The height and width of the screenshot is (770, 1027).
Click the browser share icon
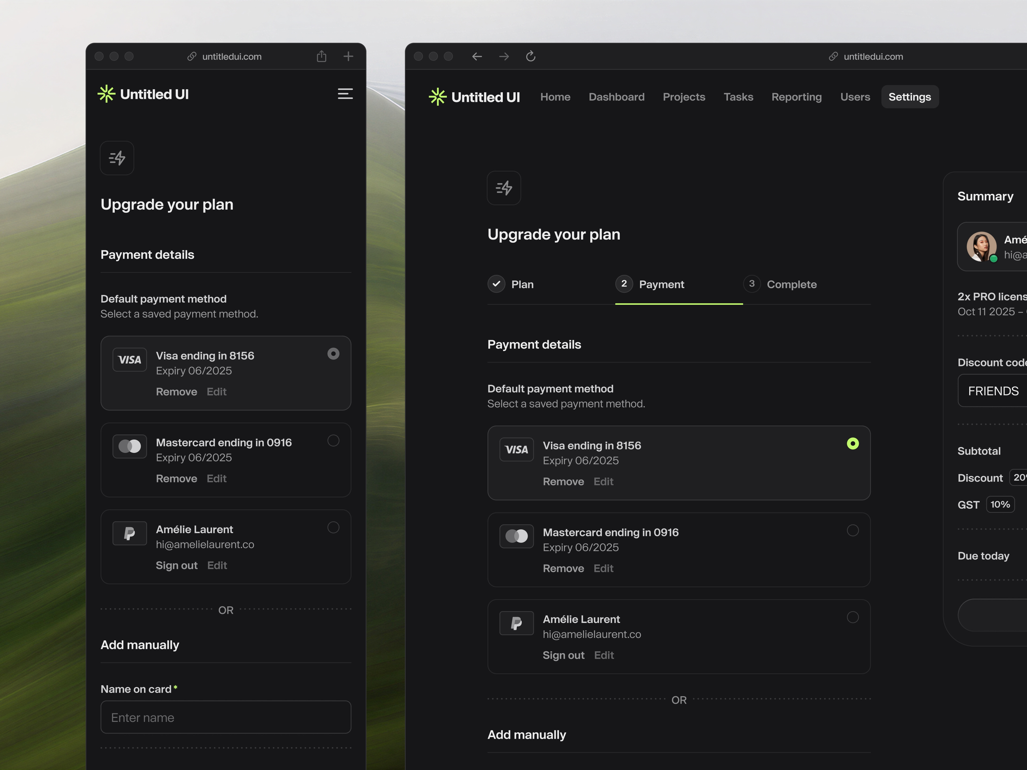point(321,56)
